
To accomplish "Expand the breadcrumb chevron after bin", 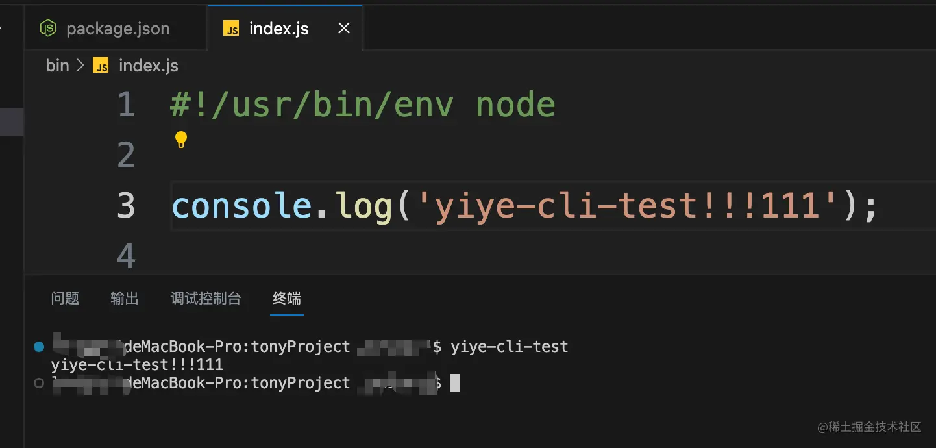I will pos(80,66).
